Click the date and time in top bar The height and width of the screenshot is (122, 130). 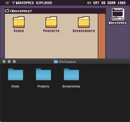tap(109, 3)
